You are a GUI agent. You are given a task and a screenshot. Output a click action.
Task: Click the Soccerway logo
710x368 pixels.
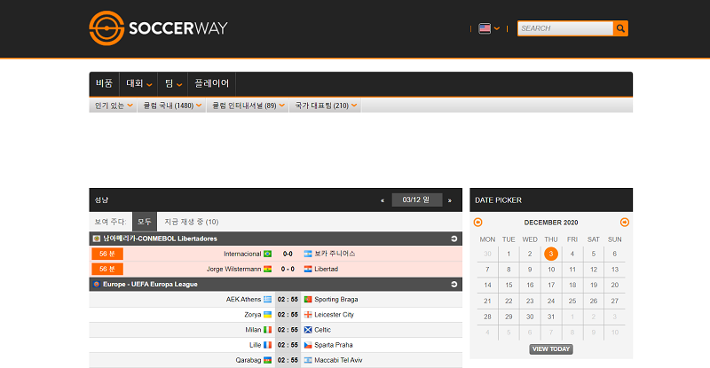point(158,28)
